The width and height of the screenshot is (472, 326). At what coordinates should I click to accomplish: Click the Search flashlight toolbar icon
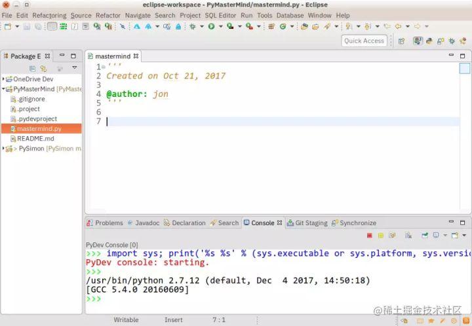[327, 26]
